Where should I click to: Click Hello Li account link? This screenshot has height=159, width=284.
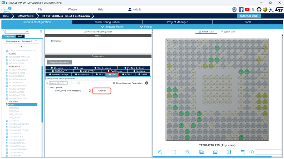pyautogui.click(x=137, y=9)
